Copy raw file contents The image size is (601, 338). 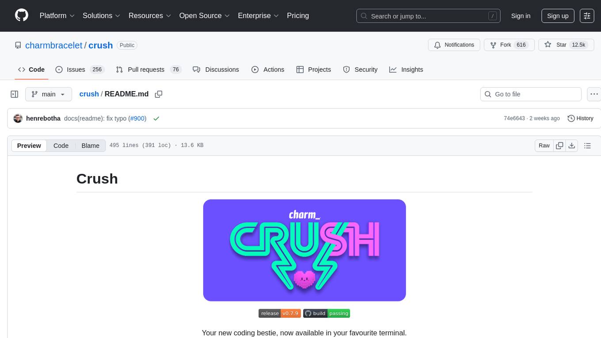(559, 146)
